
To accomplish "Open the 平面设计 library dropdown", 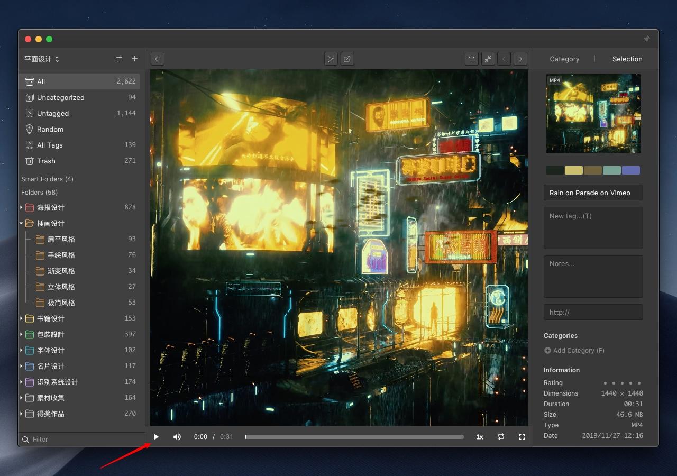I will point(42,59).
